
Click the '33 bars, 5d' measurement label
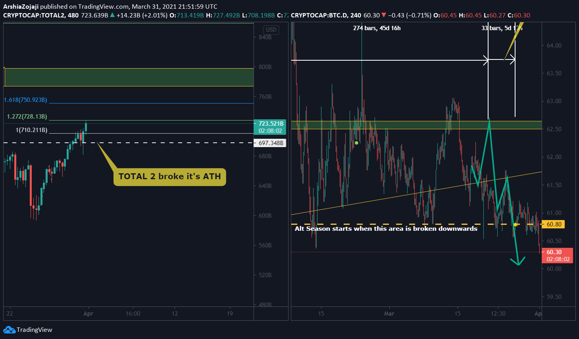click(x=502, y=28)
